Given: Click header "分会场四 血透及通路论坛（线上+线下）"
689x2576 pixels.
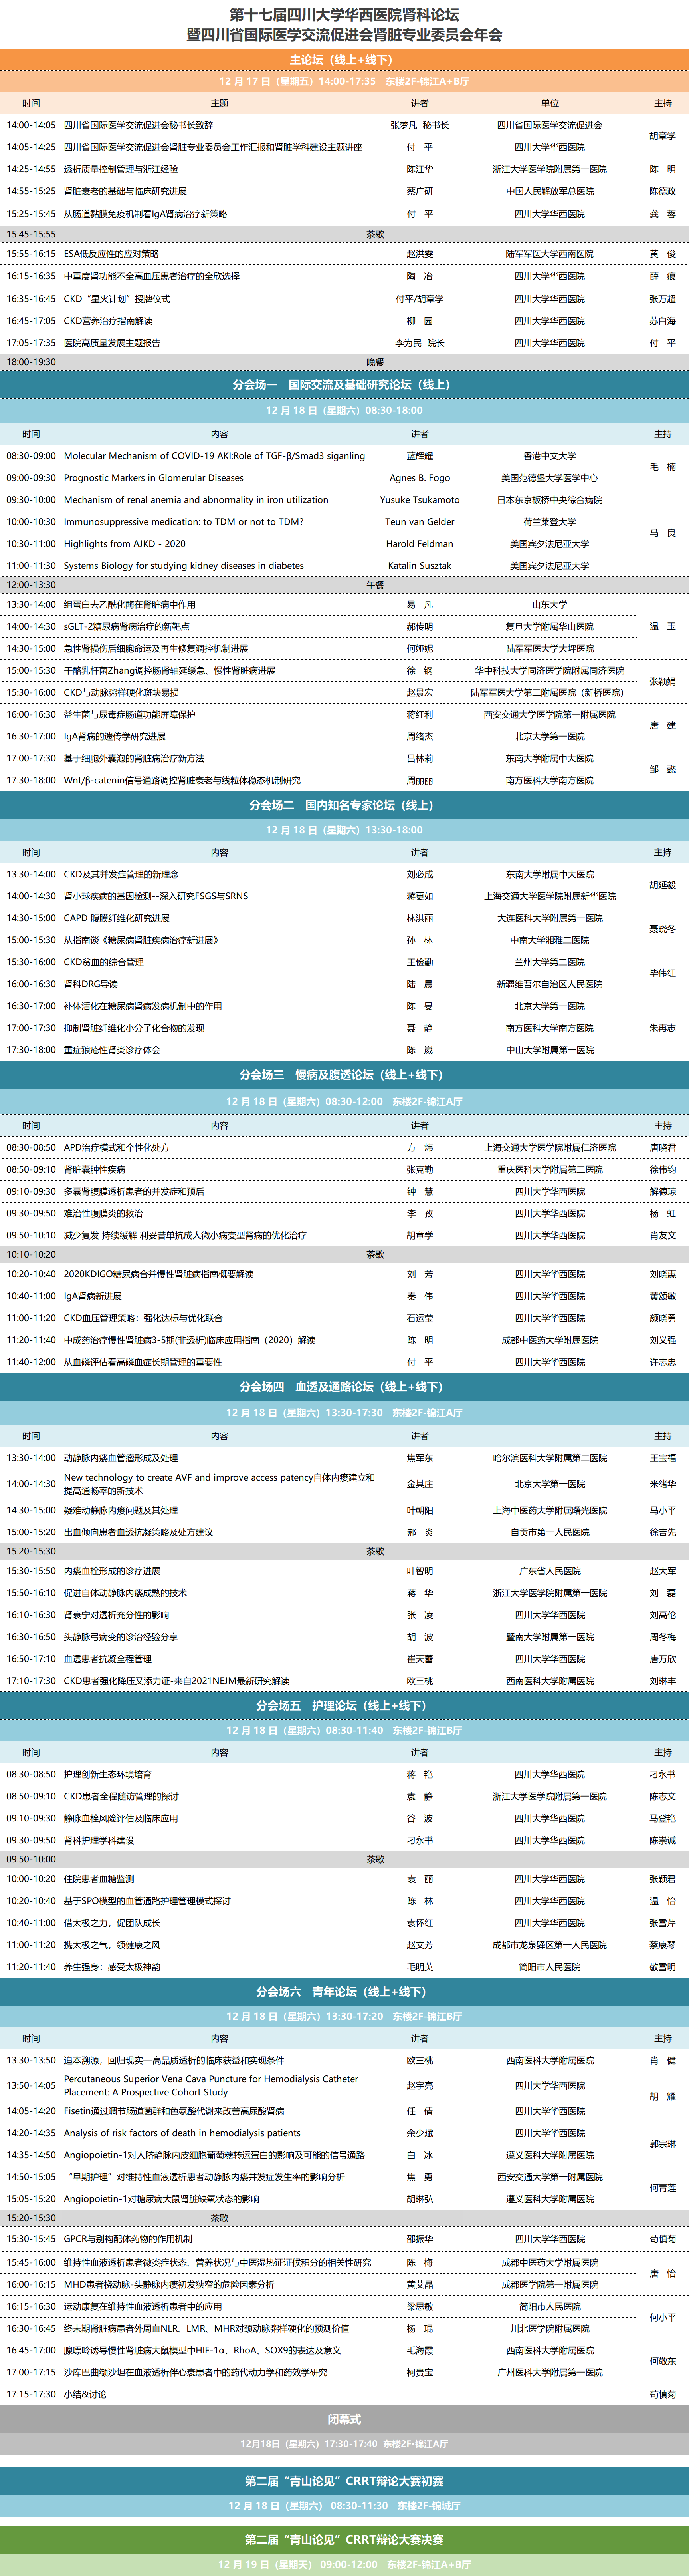Looking at the screenshot, I should tap(344, 1387).
